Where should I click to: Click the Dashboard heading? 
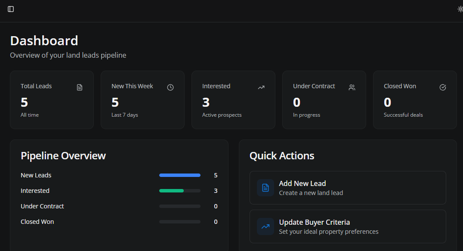[44, 40]
